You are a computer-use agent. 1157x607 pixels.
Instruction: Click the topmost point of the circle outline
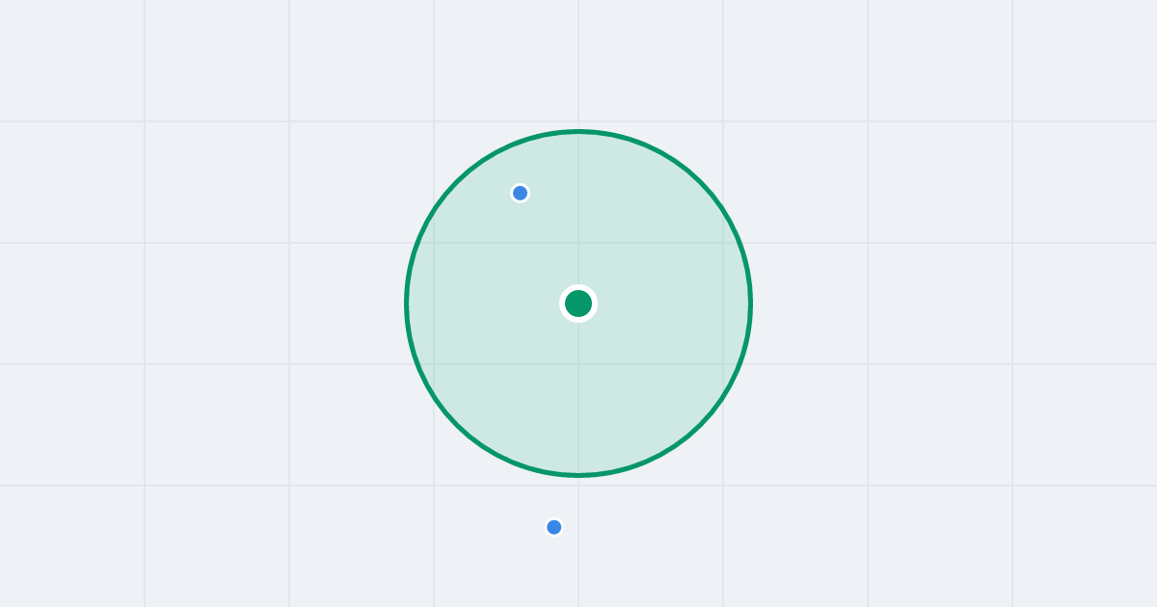point(578,131)
